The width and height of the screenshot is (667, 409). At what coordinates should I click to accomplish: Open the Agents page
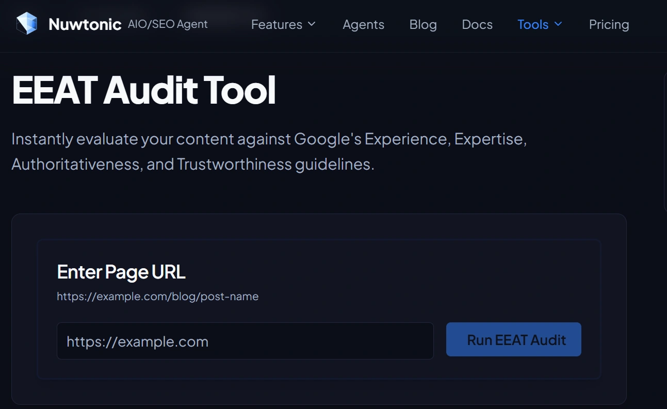click(363, 24)
